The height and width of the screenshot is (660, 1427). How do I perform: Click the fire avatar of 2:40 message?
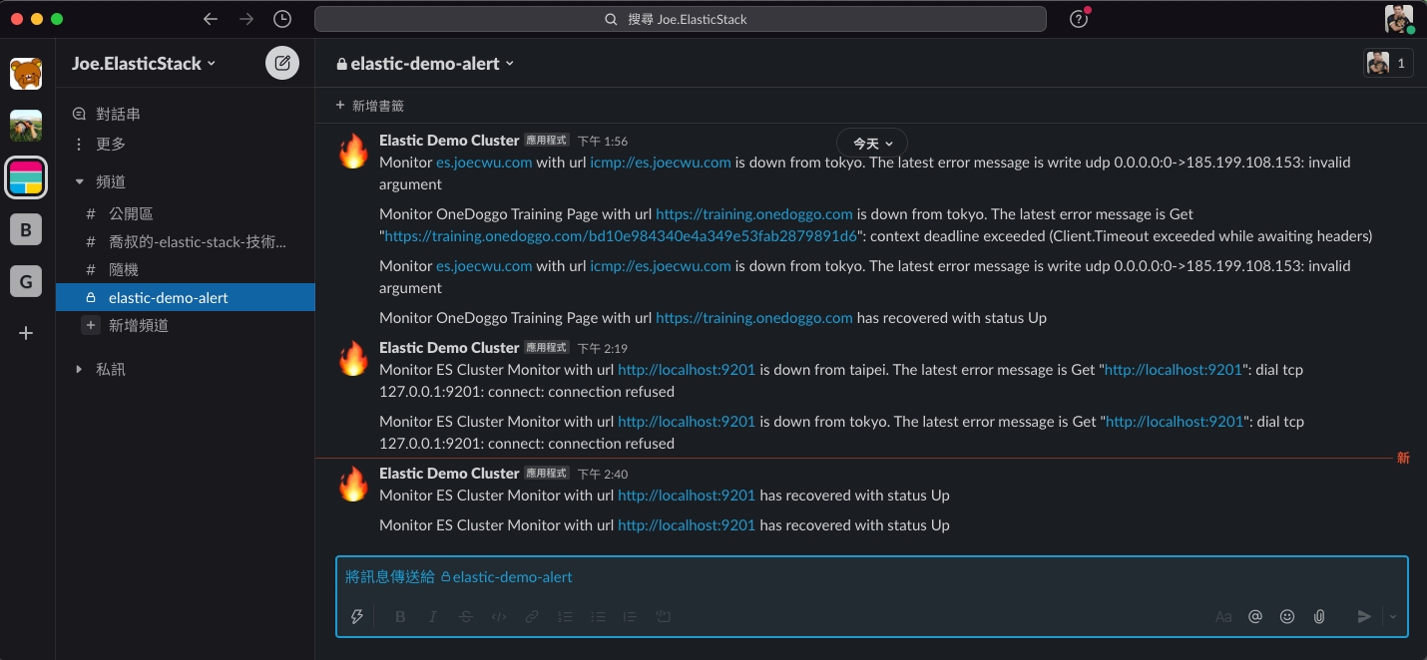(x=353, y=485)
